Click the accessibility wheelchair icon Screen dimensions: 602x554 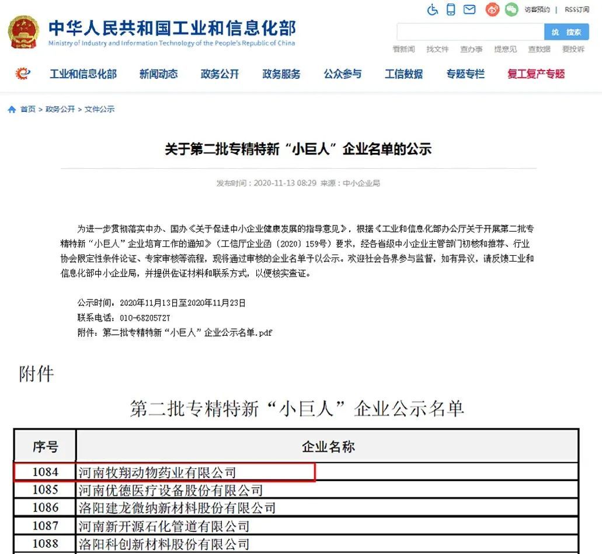433,9
